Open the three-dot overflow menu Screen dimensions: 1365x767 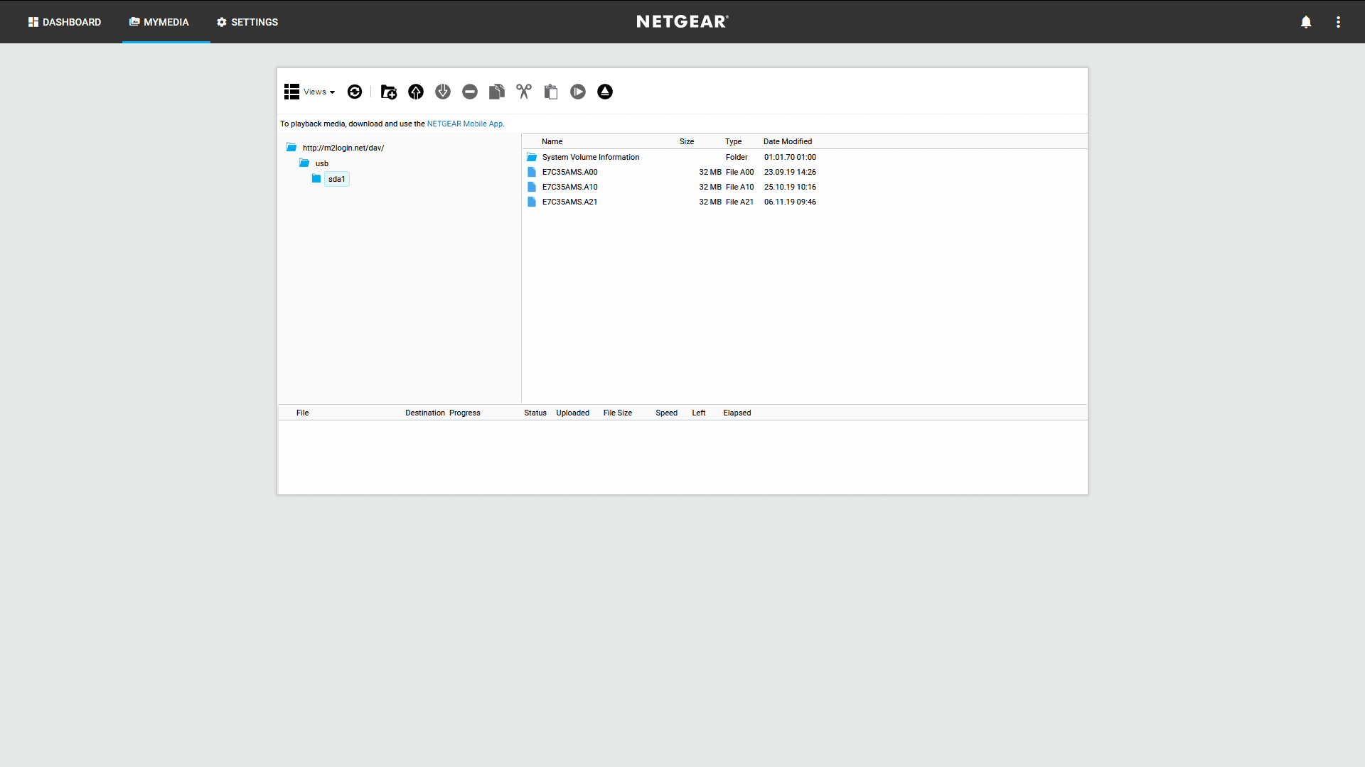(1338, 22)
